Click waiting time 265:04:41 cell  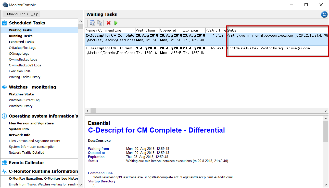pos(216,48)
